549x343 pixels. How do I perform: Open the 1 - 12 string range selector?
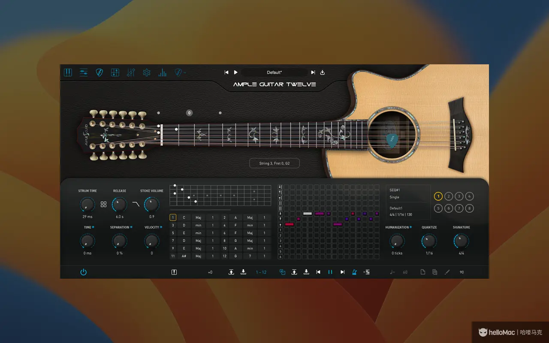point(261,272)
